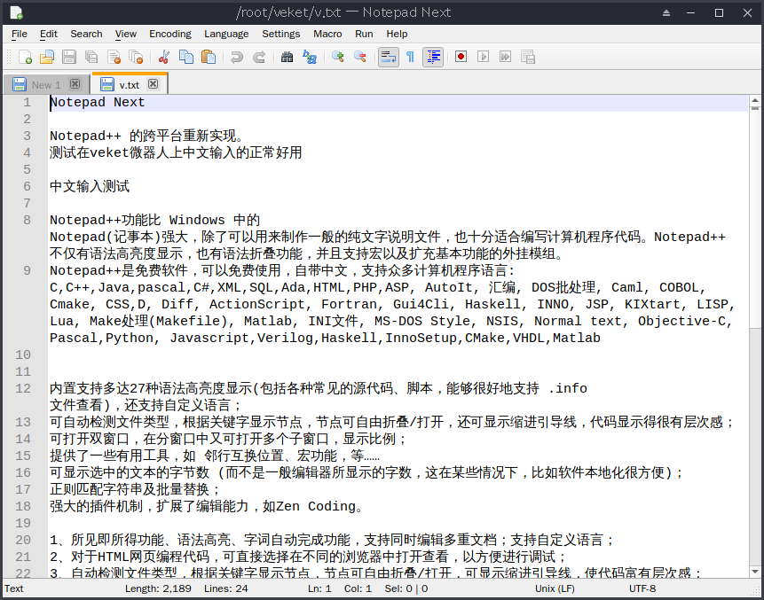Click the Save recorded macro icon

[x=528, y=57]
